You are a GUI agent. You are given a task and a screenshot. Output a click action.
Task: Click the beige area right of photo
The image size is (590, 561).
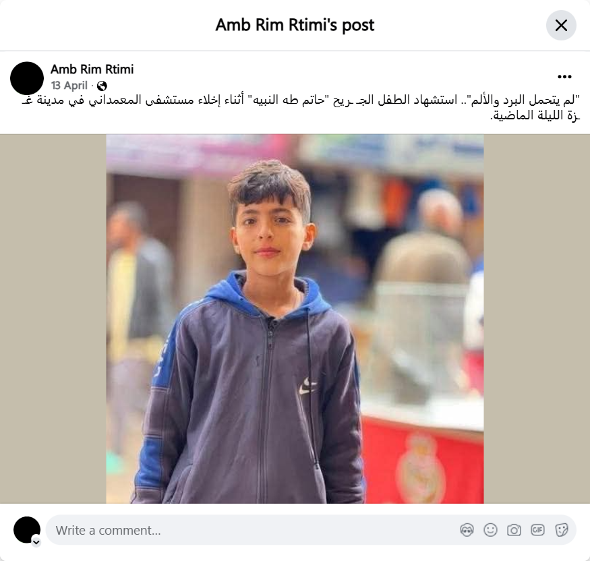point(537,319)
